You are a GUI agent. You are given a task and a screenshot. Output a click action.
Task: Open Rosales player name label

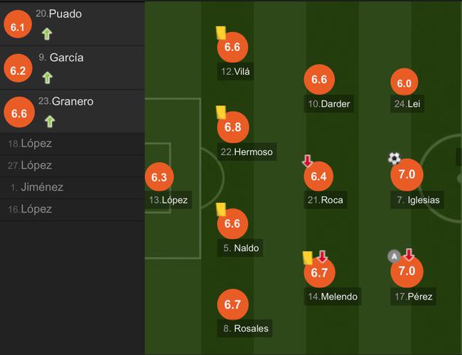(x=245, y=328)
